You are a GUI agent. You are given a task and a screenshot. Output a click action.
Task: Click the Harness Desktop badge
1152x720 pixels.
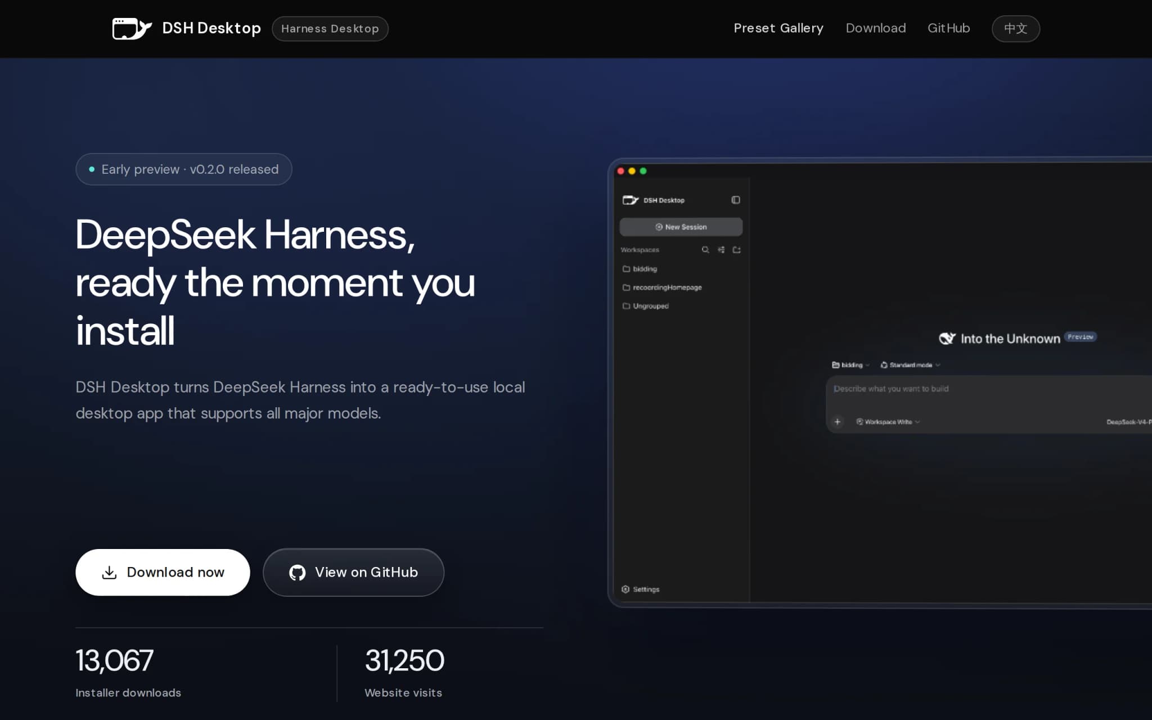[x=330, y=29]
